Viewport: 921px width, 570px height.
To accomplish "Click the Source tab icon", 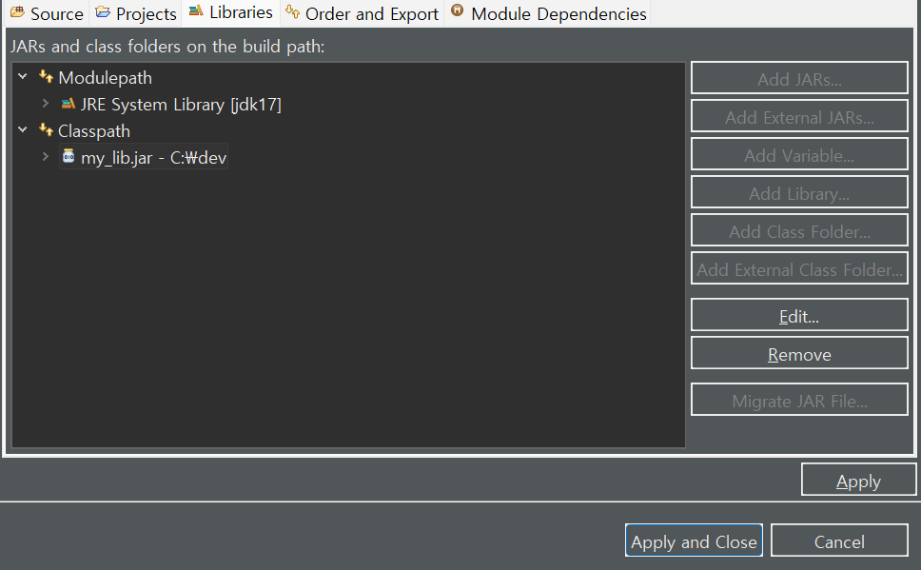I will [x=18, y=11].
